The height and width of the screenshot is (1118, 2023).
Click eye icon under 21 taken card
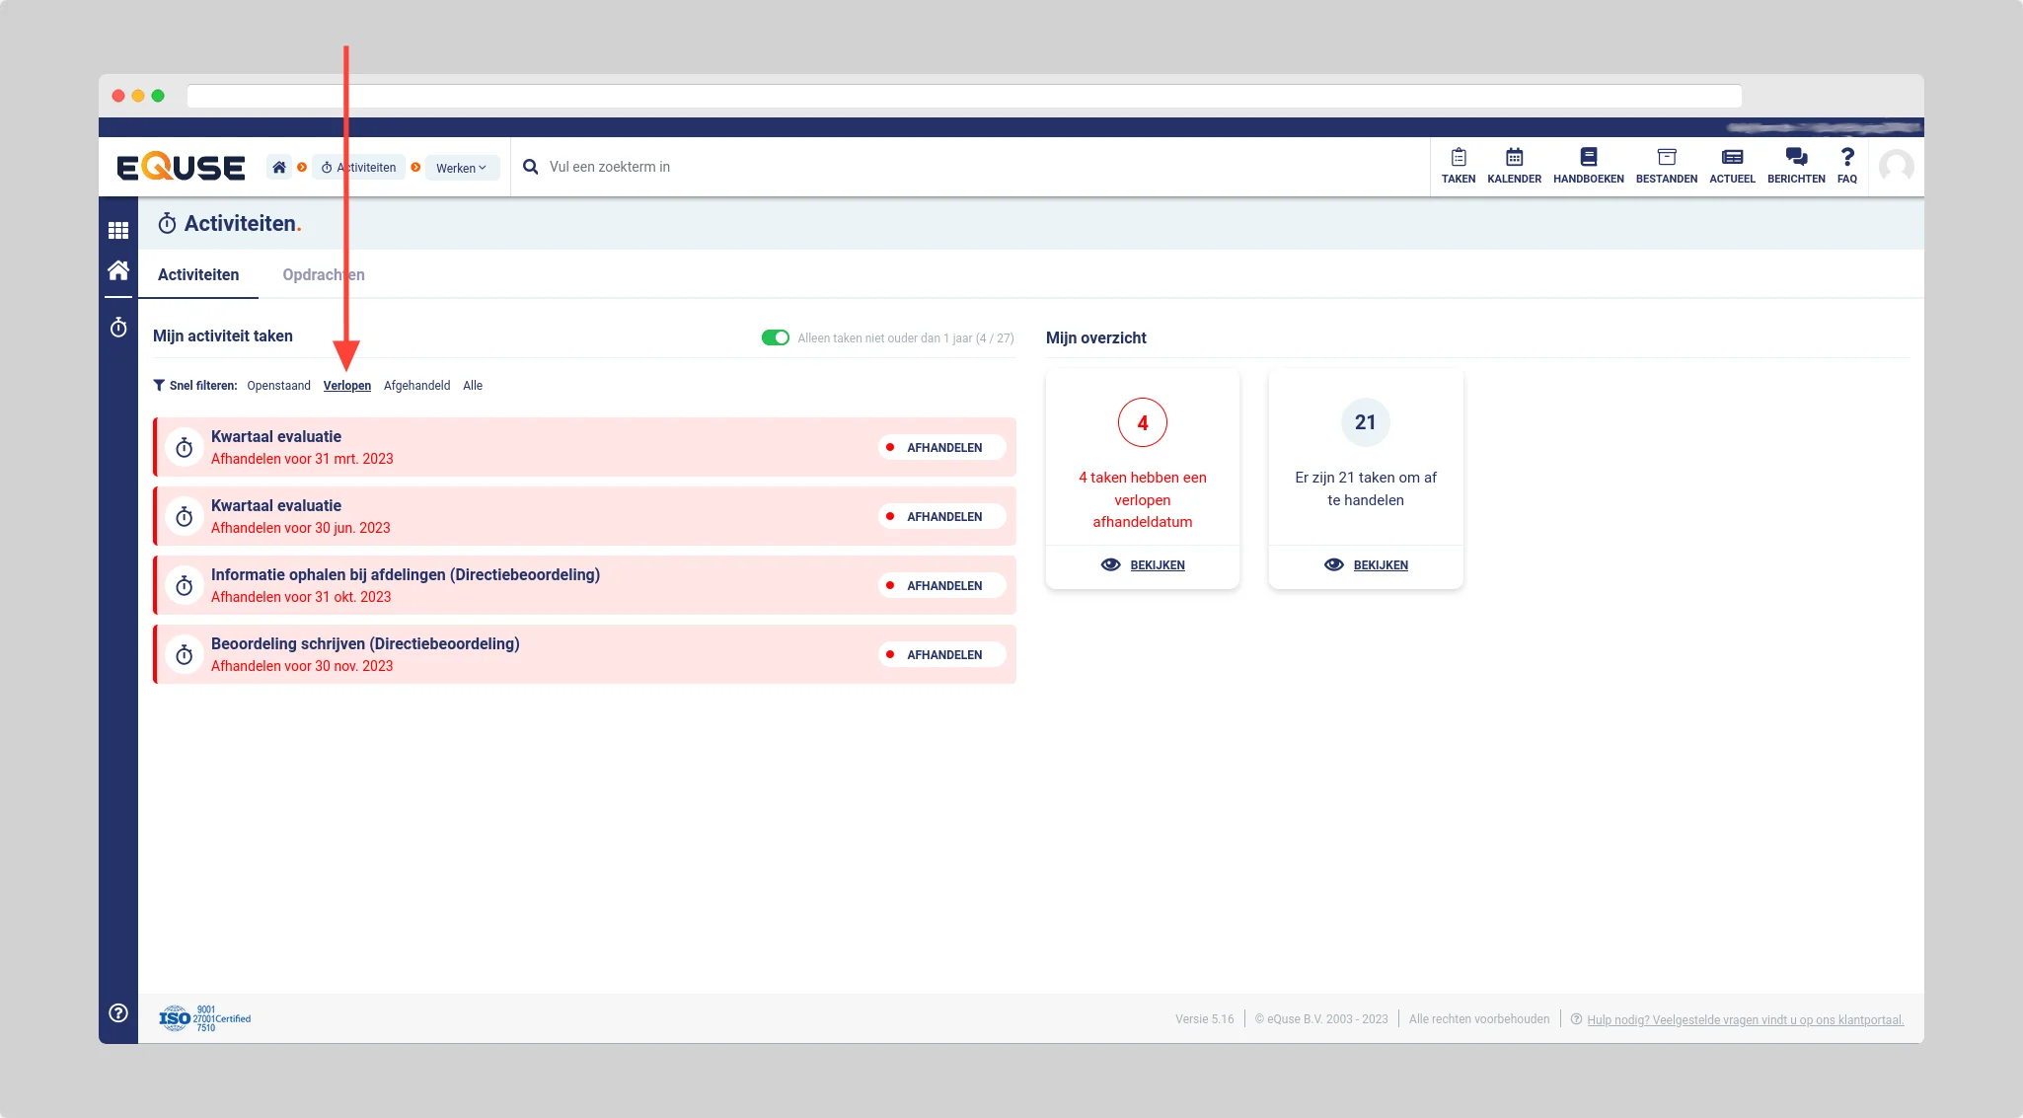[1333, 564]
